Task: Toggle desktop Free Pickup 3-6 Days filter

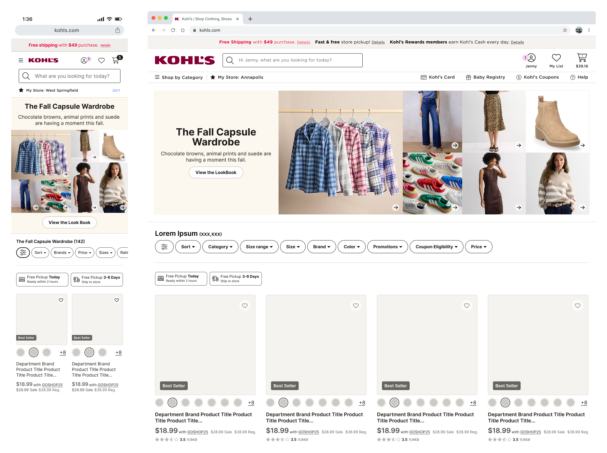Action: tap(235, 278)
